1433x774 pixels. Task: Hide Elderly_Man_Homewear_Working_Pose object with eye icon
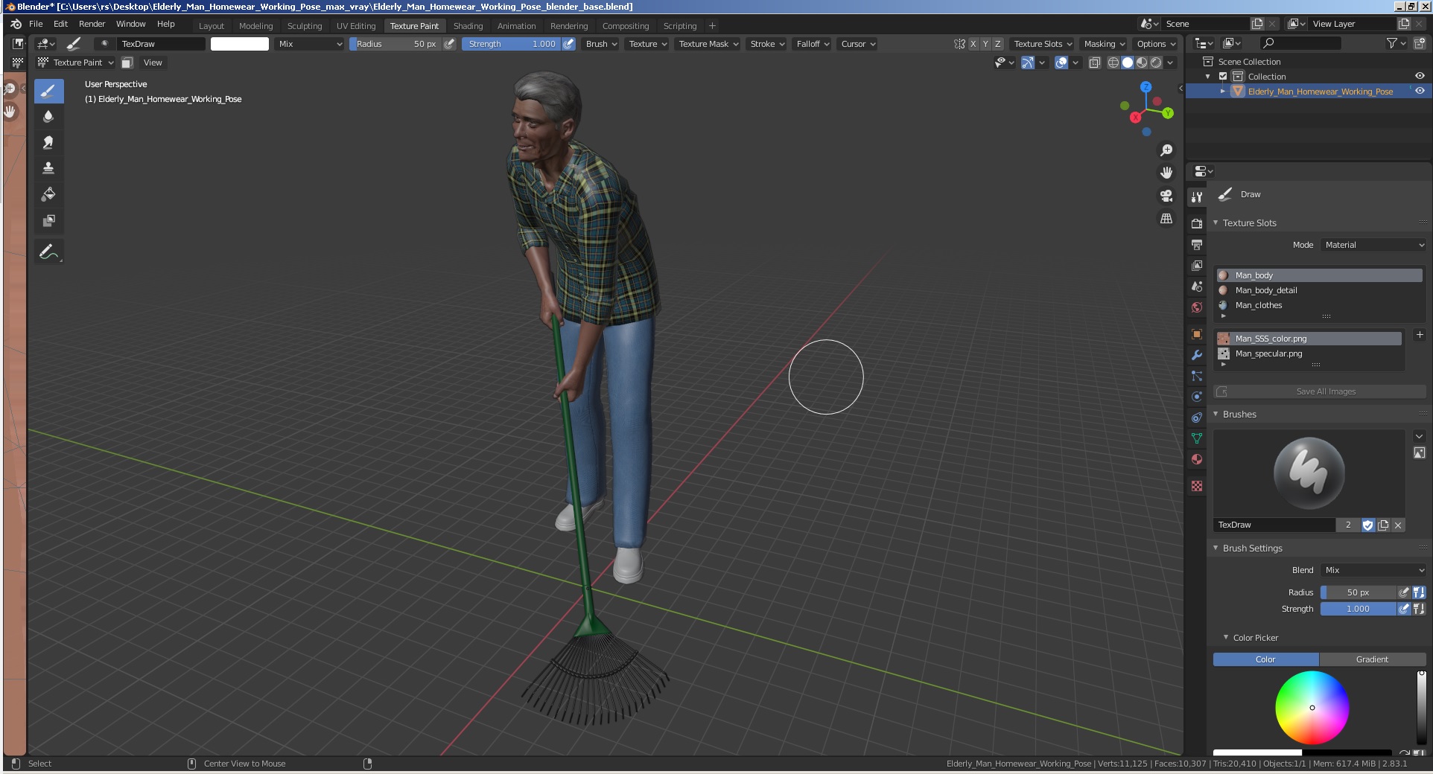[1420, 92]
